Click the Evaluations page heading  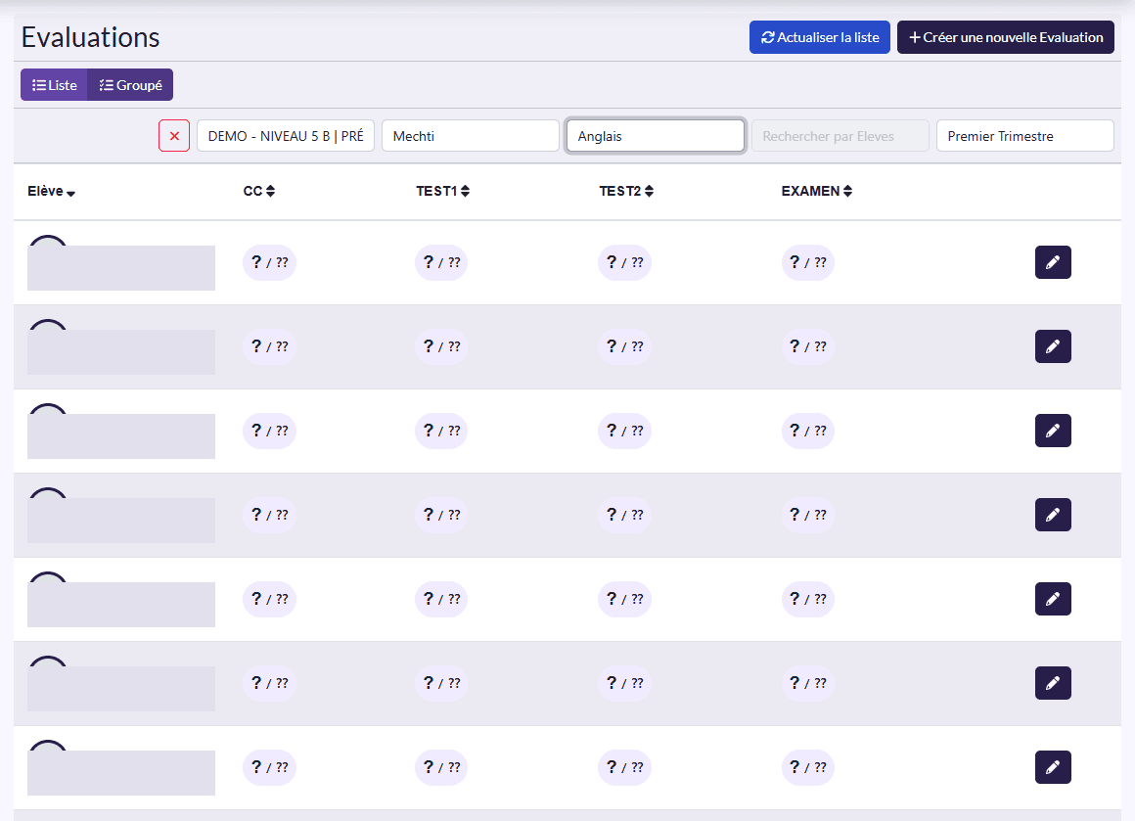click(x=90, y=37)
